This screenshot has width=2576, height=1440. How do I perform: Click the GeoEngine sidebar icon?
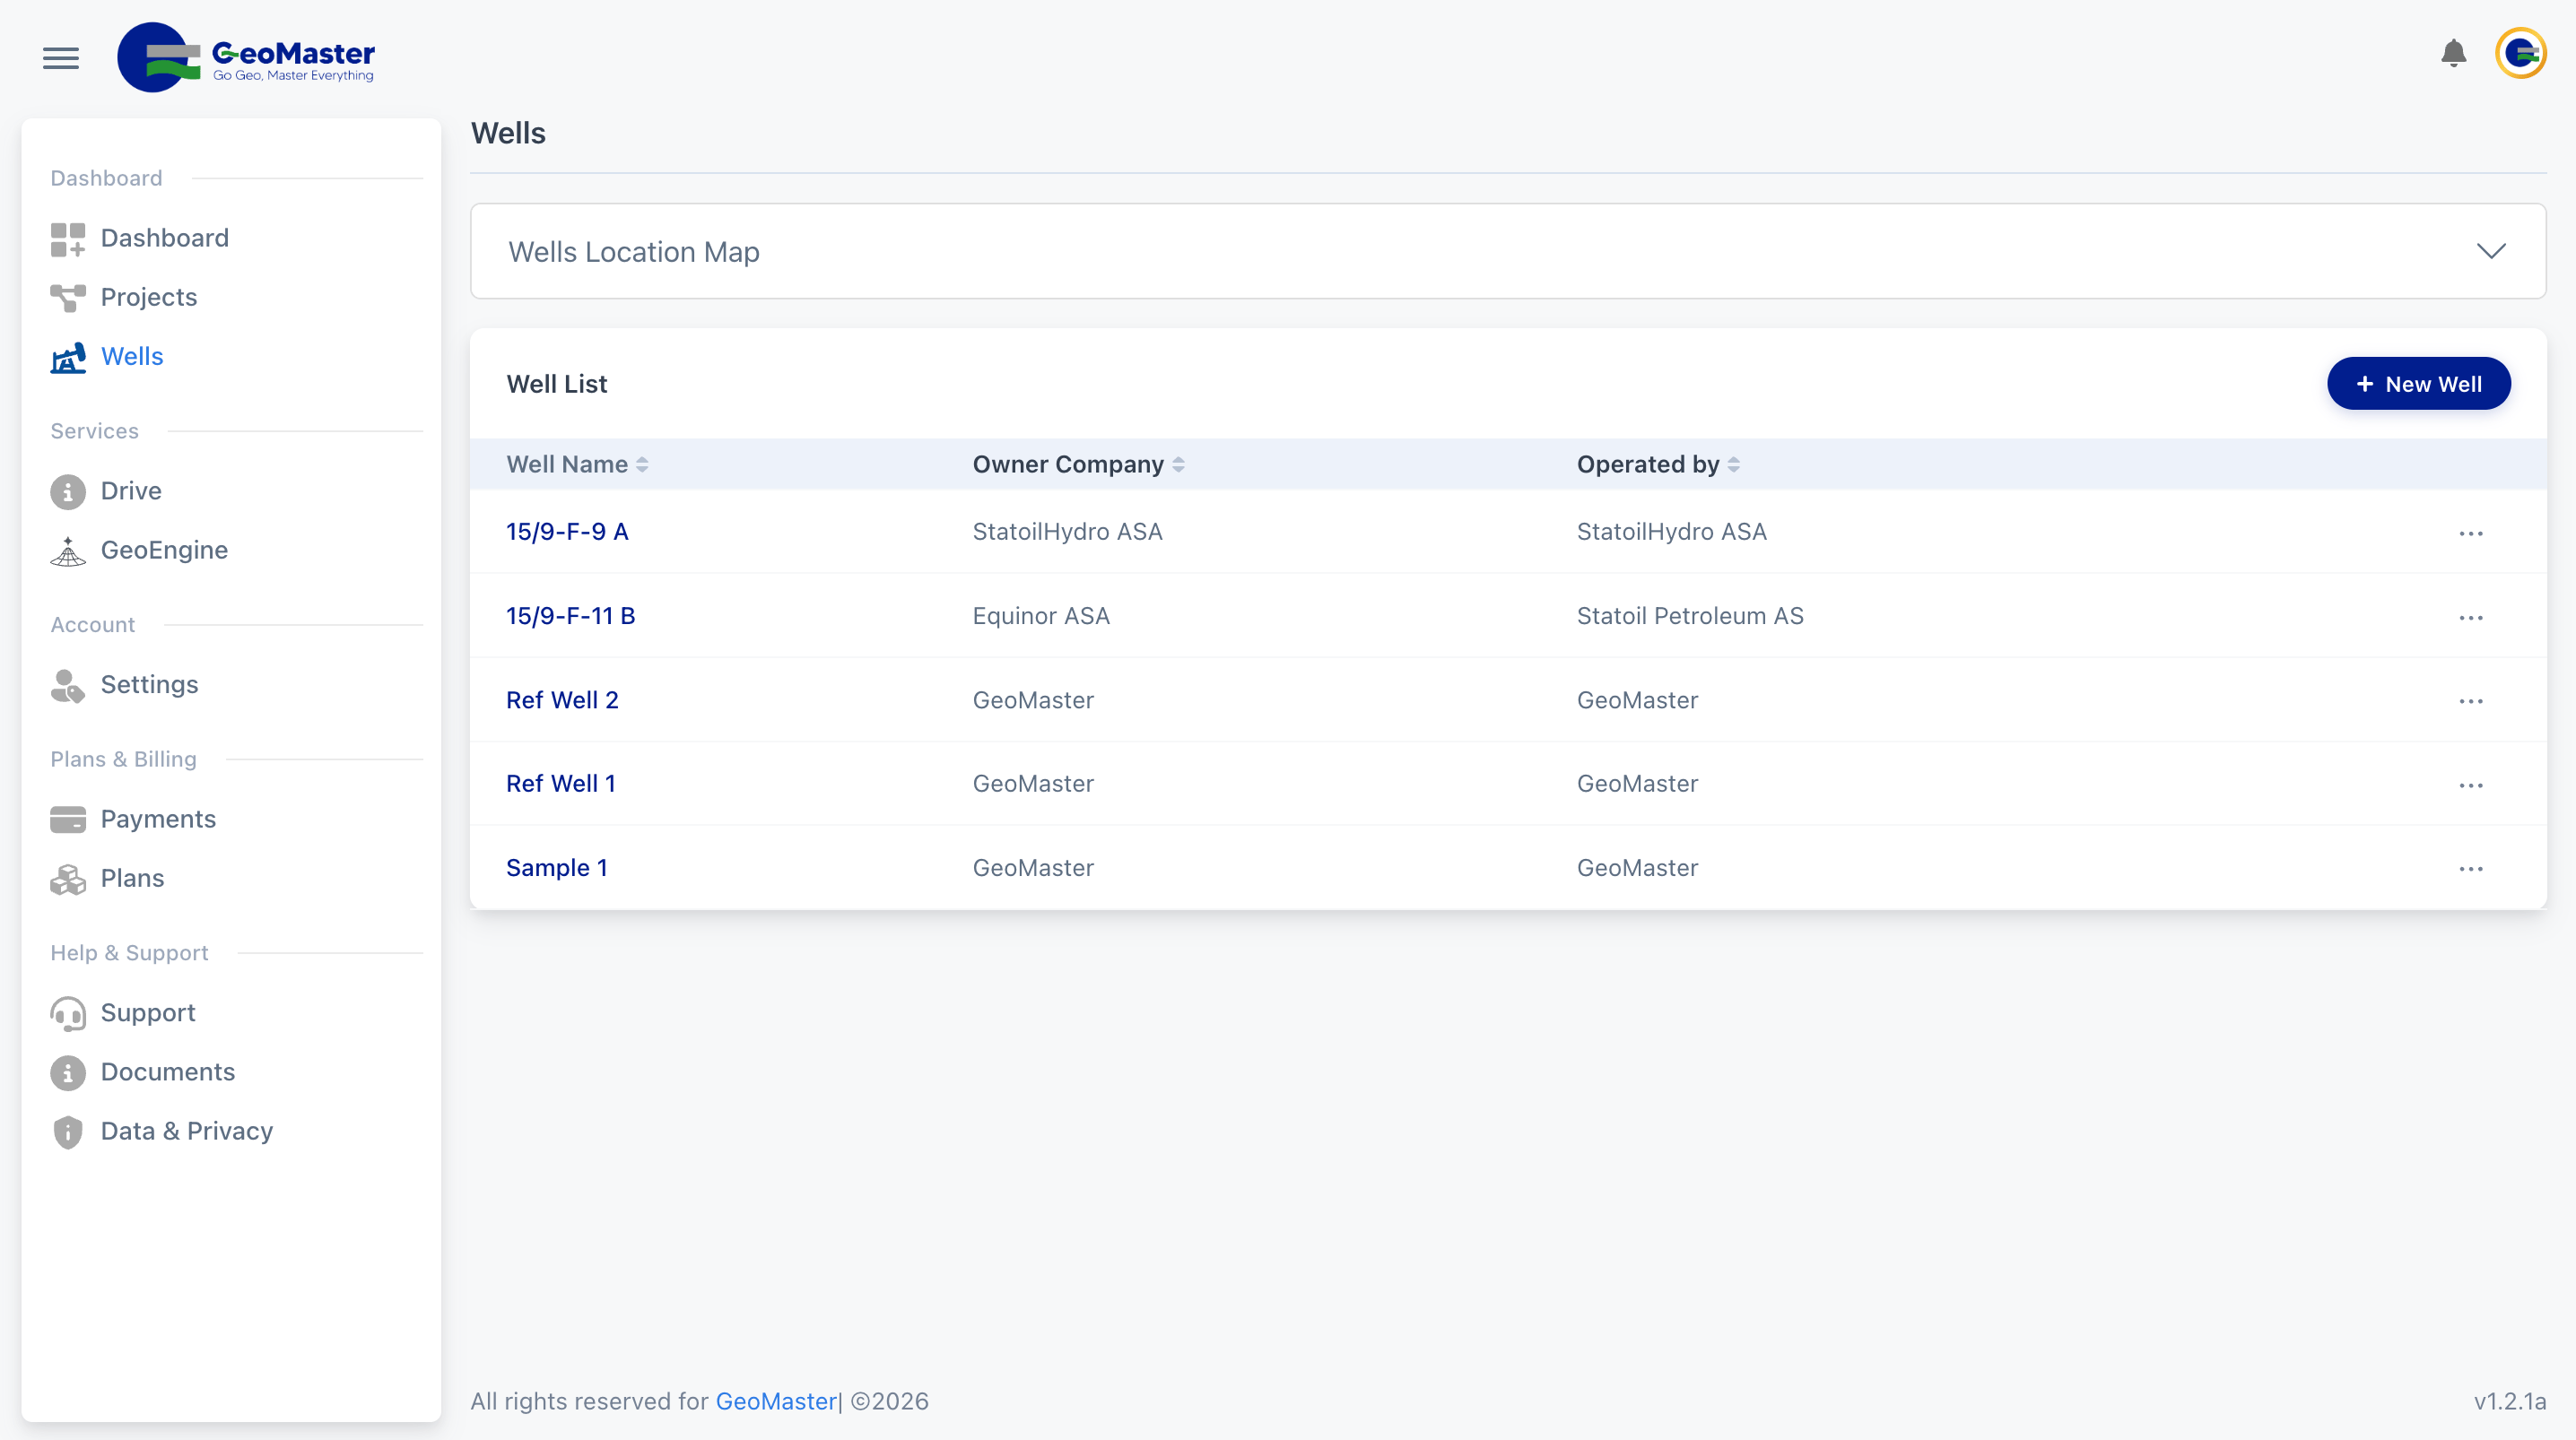tap(68, 551)
